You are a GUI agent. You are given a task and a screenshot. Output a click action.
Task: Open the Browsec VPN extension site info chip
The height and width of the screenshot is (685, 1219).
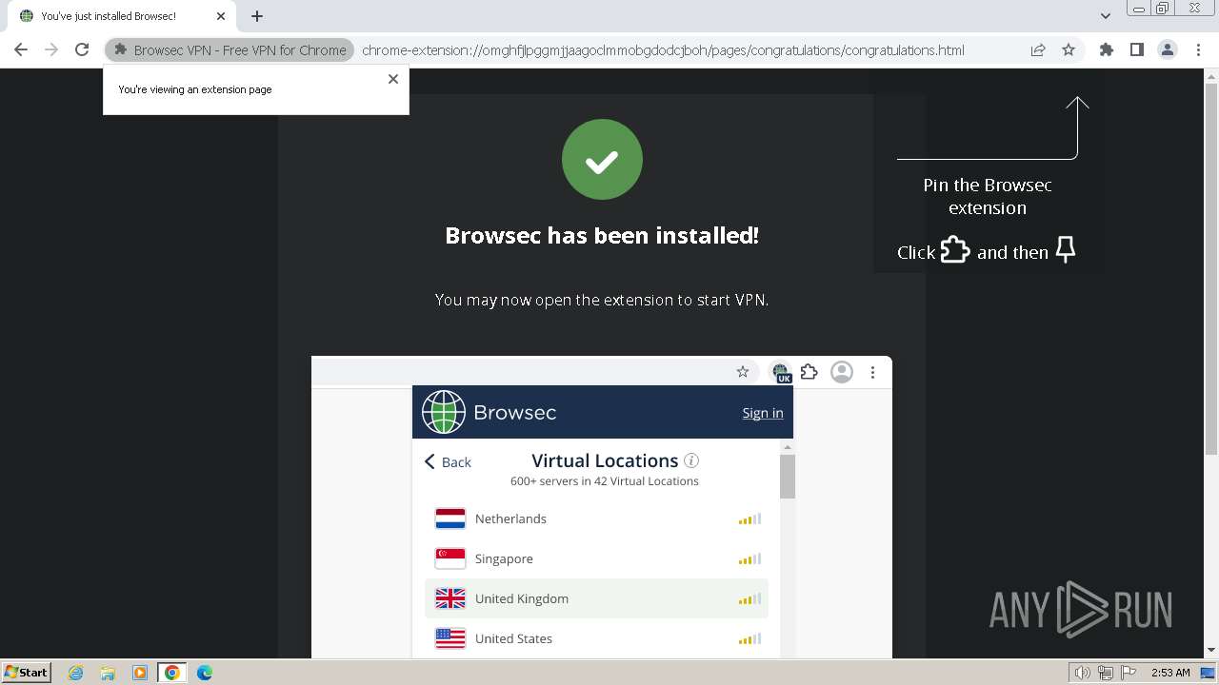tap(230, 49)
